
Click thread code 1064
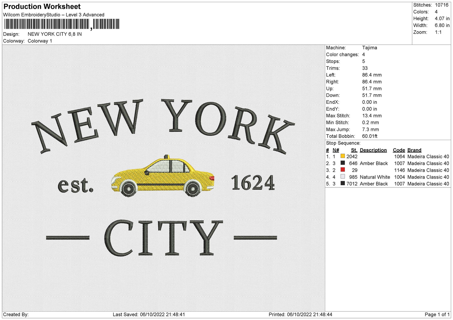coord(399,157)
